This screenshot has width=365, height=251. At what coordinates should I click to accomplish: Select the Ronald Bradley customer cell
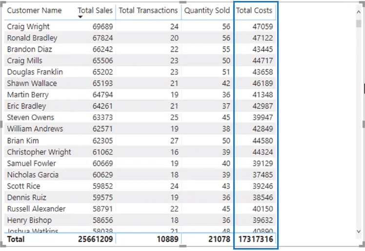32,38
